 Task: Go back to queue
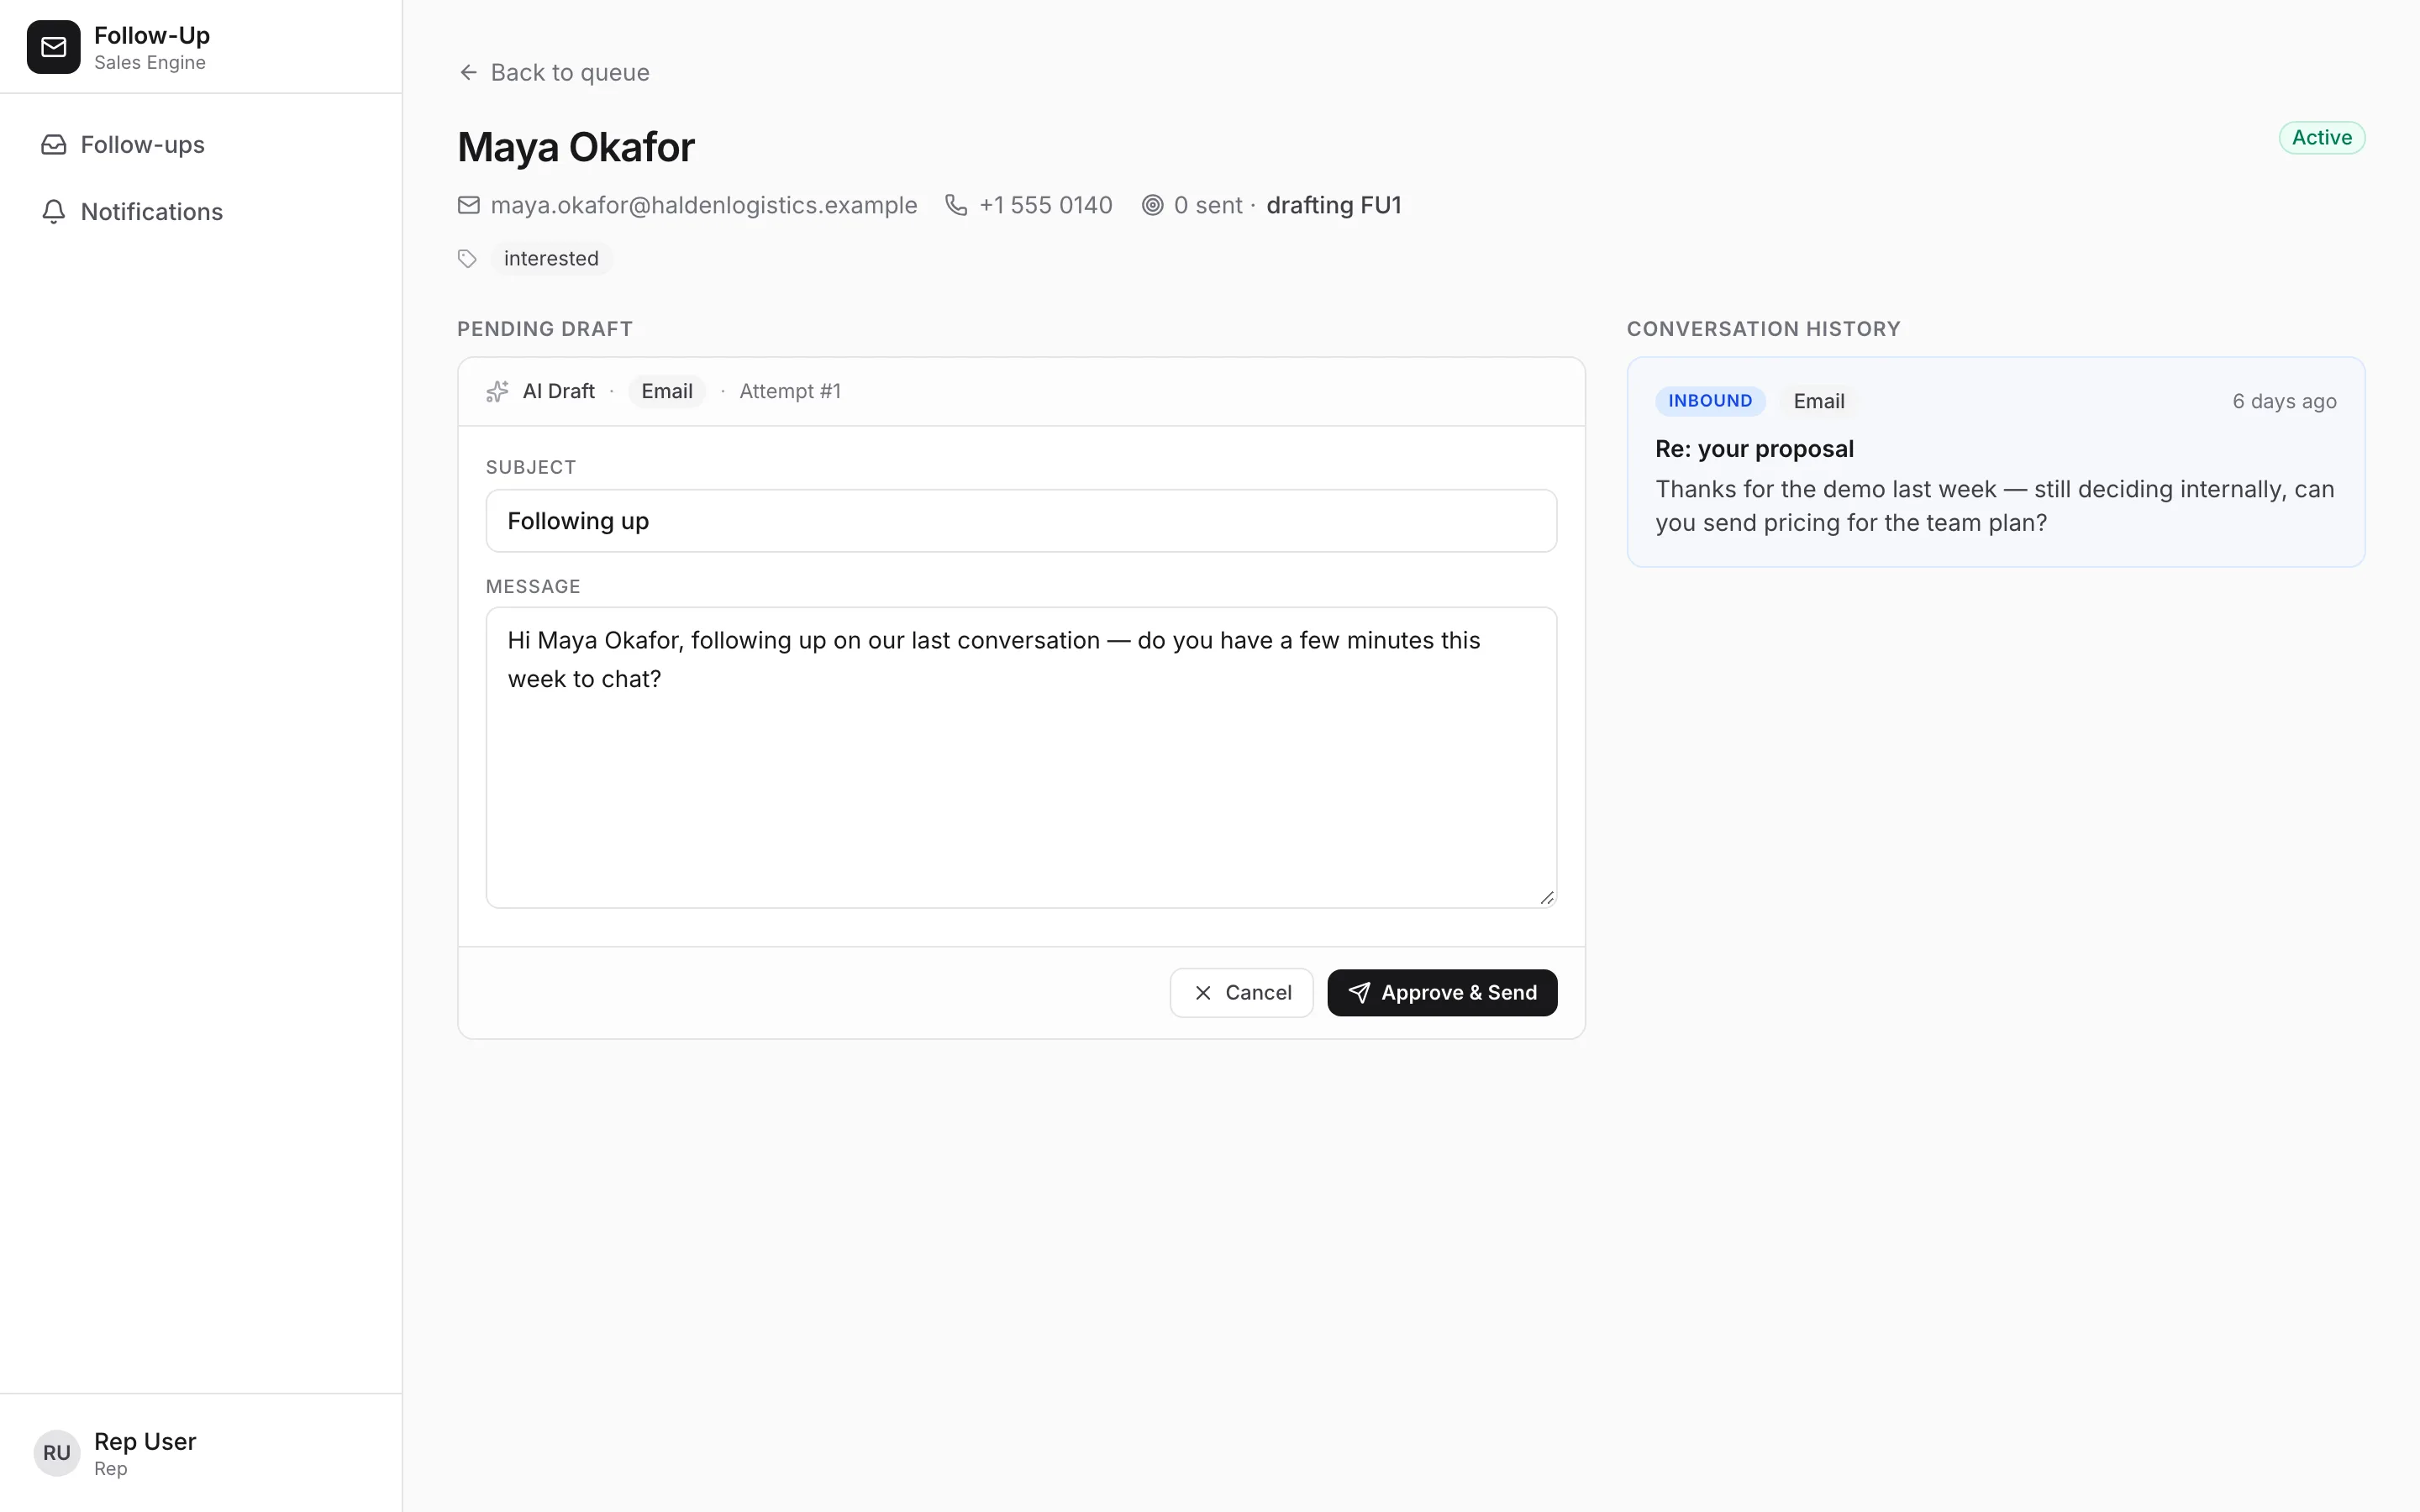coord(554,72)
